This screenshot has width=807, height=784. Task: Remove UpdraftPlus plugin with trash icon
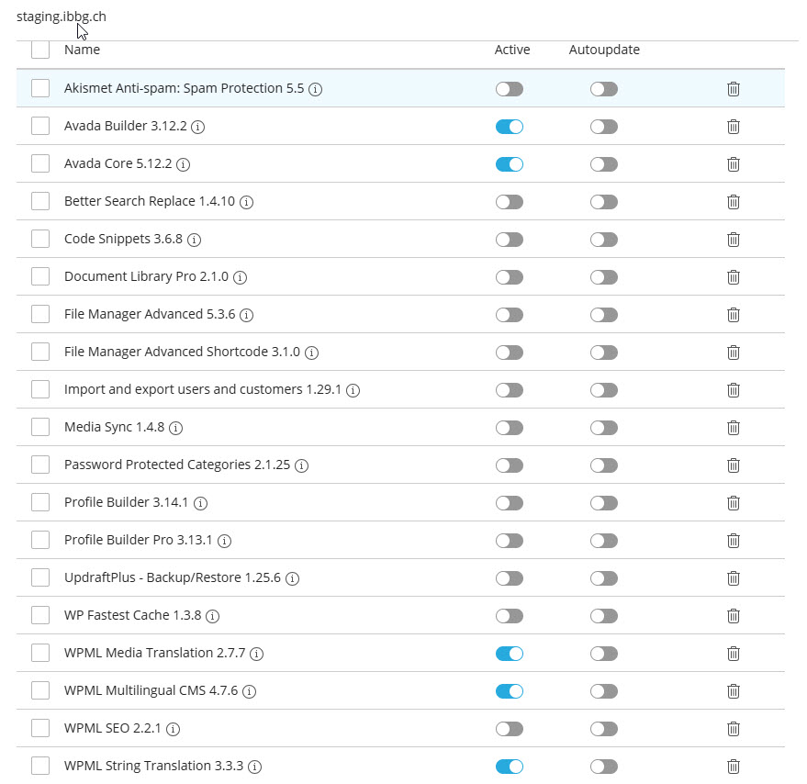point(734,578)
